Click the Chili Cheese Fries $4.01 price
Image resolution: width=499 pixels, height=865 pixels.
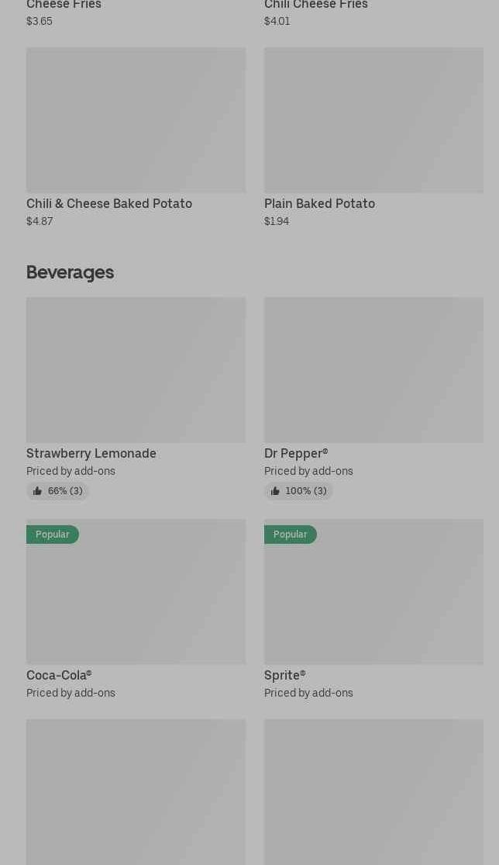[277, 21]
